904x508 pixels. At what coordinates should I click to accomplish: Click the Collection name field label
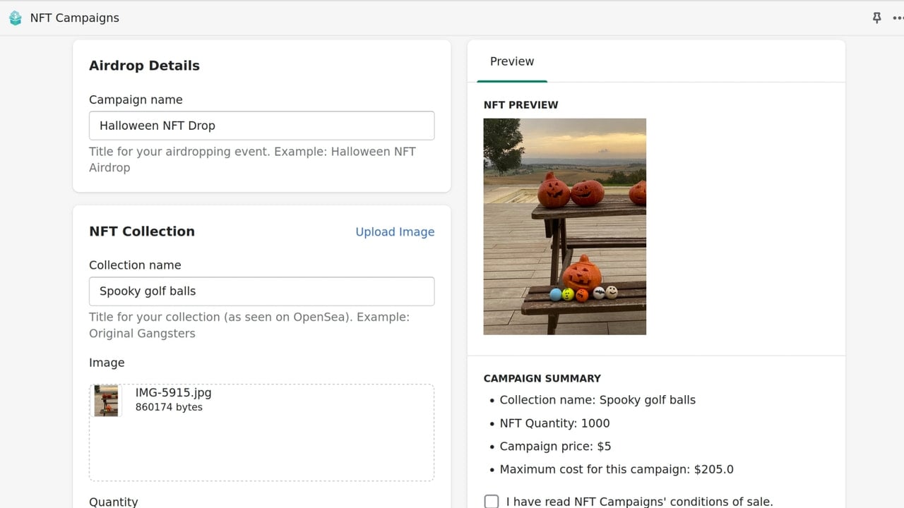pyautogui.click(x=135, y=265)
